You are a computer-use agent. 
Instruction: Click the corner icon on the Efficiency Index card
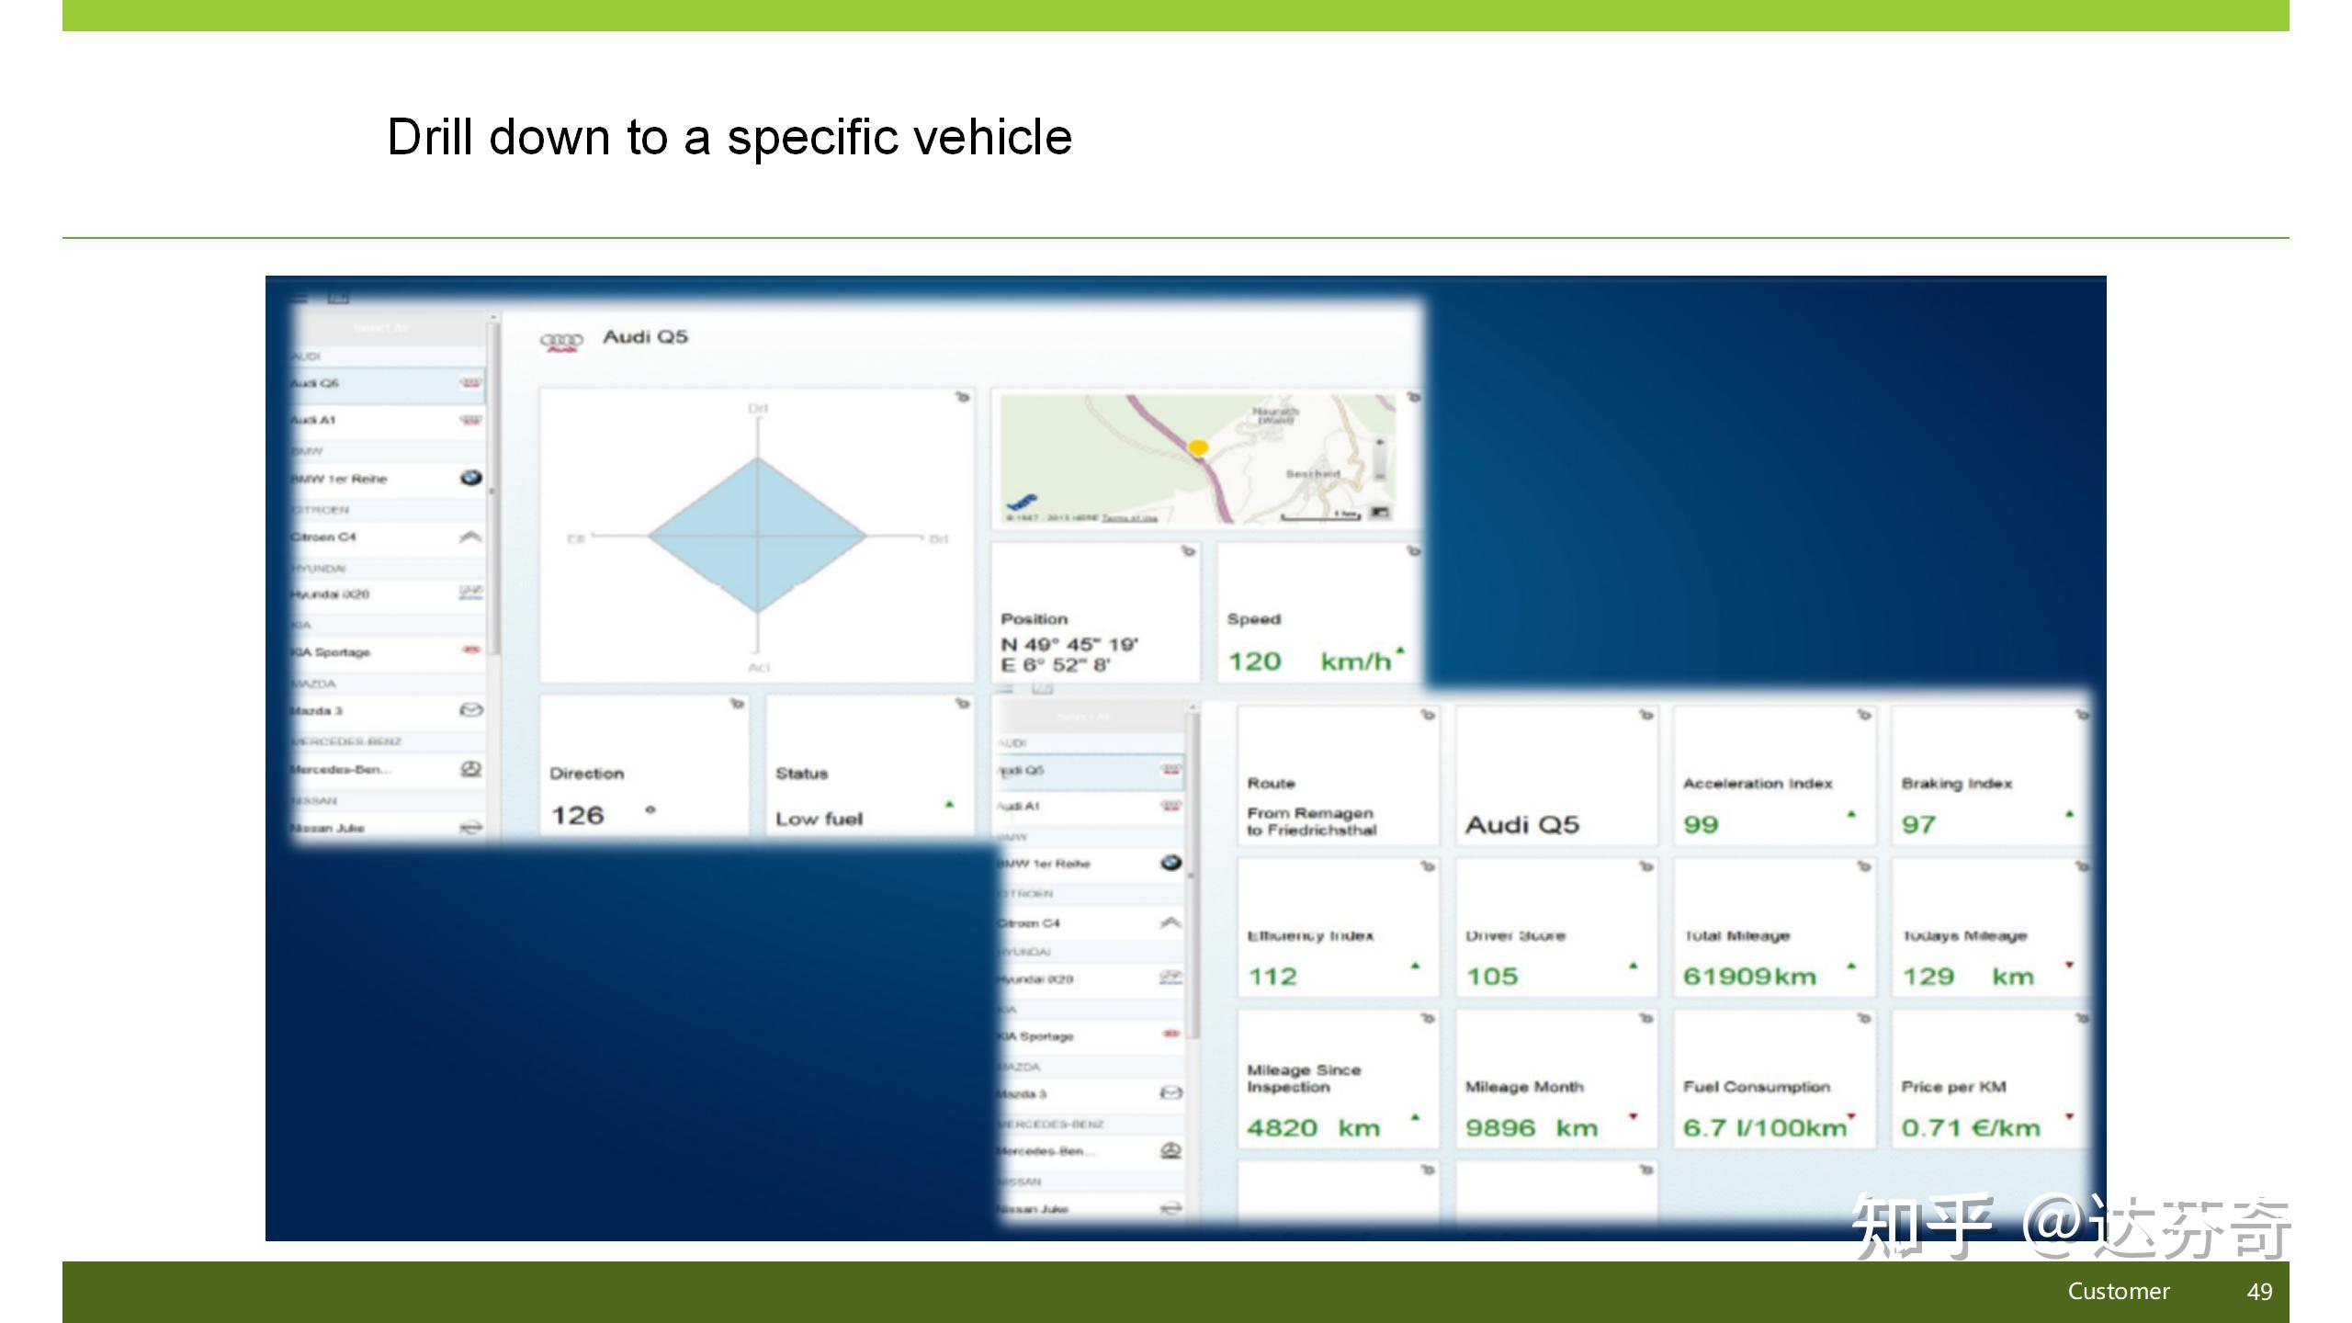pyautogui.click(x=1428, y=866)
